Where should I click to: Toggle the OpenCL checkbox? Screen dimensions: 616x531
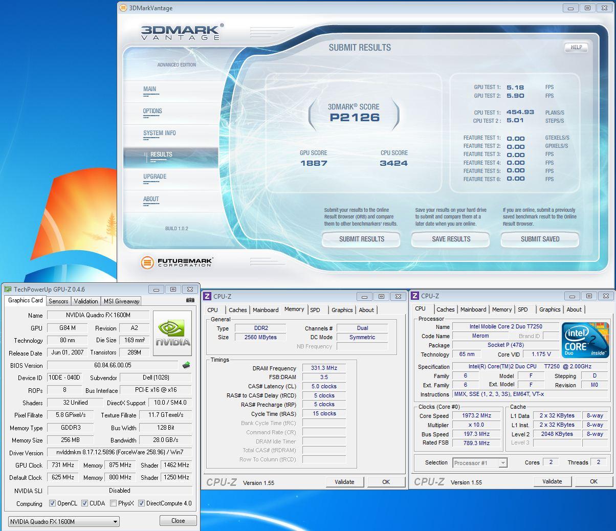point(52,503)
